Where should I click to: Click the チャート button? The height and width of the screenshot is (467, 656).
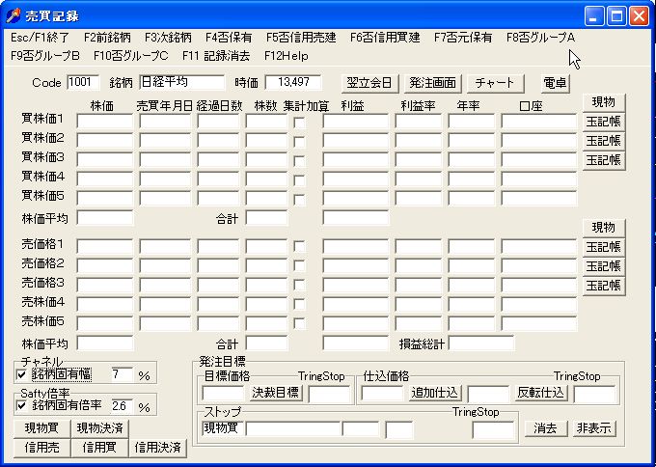coord(495,83)
